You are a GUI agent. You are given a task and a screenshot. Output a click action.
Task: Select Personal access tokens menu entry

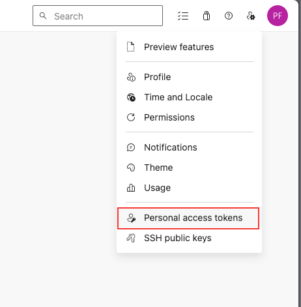[x=188, y=218]
